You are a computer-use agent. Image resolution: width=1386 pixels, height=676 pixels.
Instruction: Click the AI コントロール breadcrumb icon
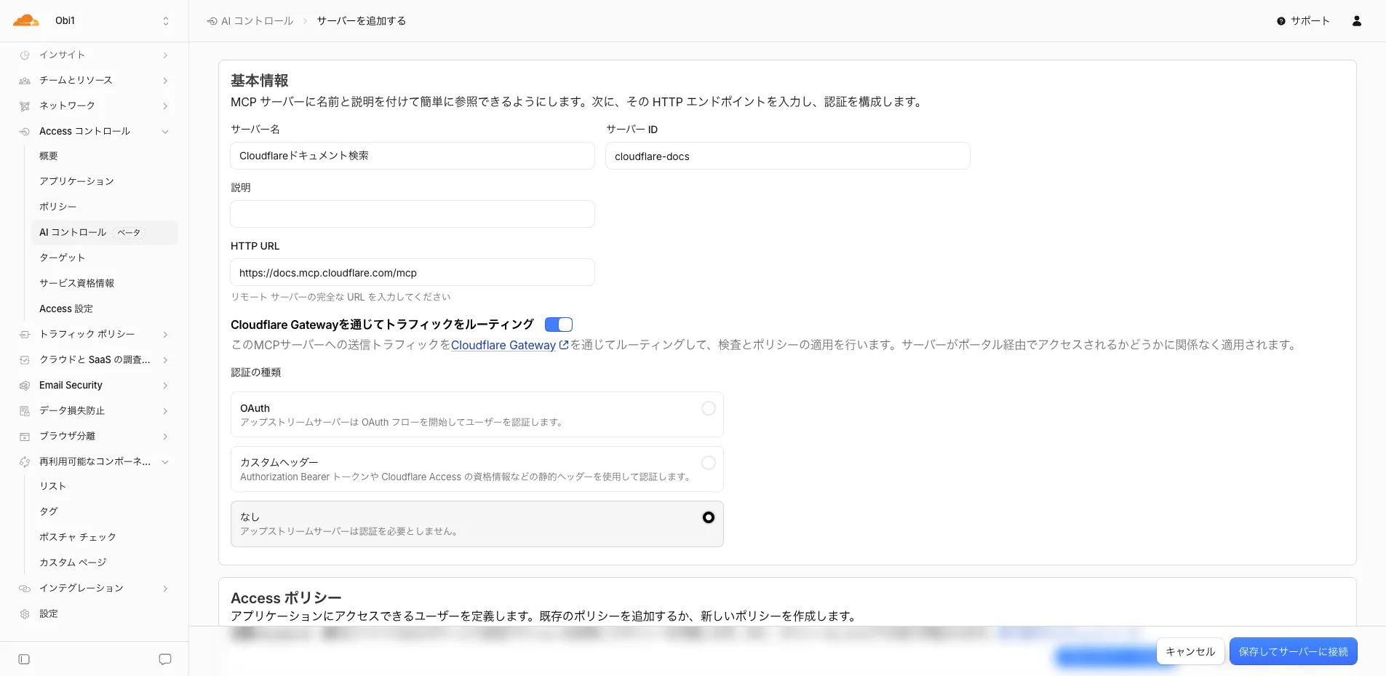tap(212, 21)
